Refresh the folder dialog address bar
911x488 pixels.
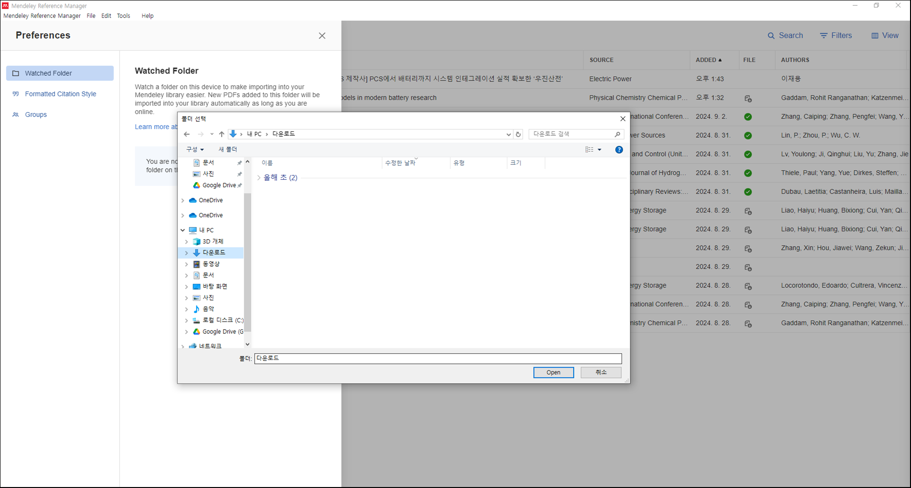click(518, 134)
